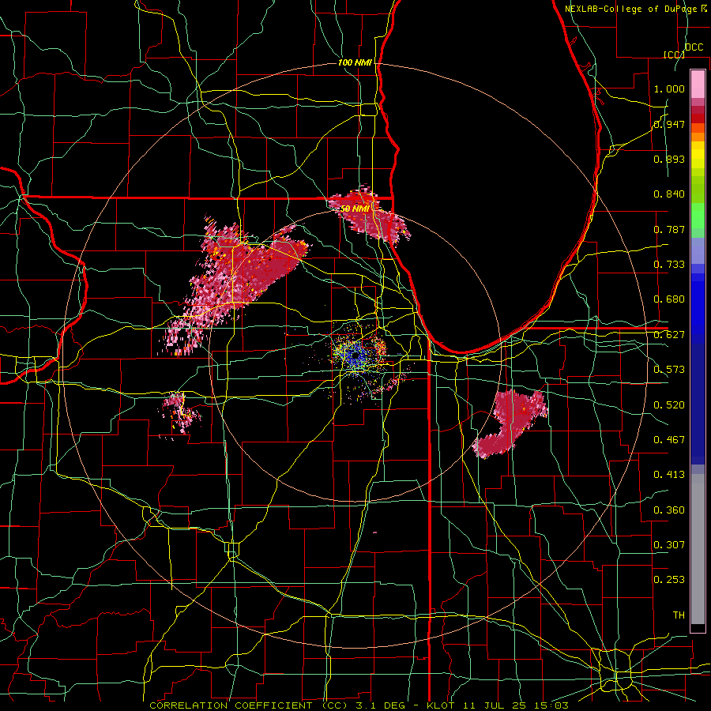This screenshot has height=711, width=711.
Task: Click the 50 NMI range ring label
Action: [355, 209]
